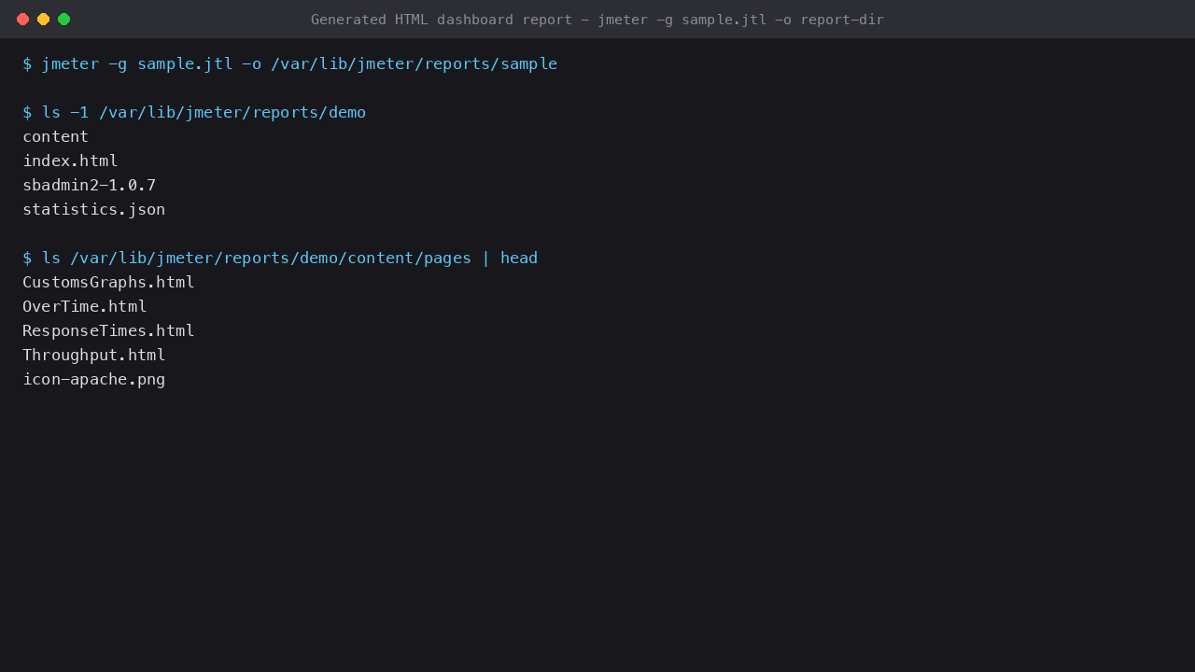Click the 'index.html' file name
Viewport: 1195px width, 672px height.
(70, 161)
